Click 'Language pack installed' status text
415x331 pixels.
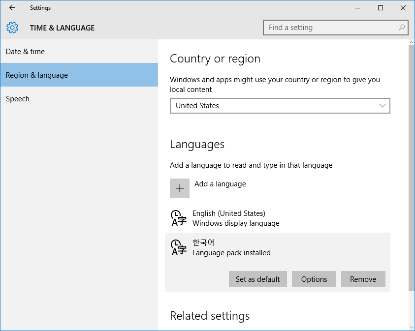(x=231, y=253)
